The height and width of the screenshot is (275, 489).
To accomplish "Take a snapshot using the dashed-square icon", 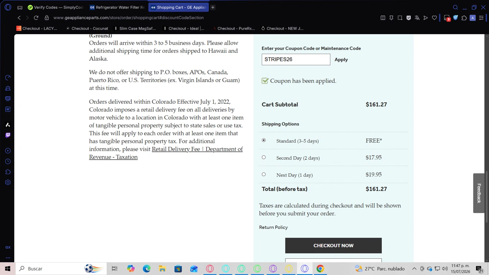I will click(x=400, y=18).
